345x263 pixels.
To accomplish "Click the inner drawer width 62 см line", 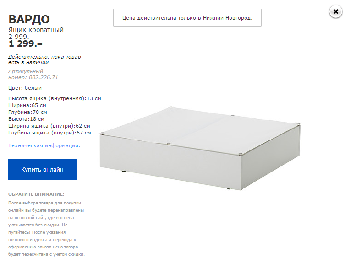I will point(49,126).
